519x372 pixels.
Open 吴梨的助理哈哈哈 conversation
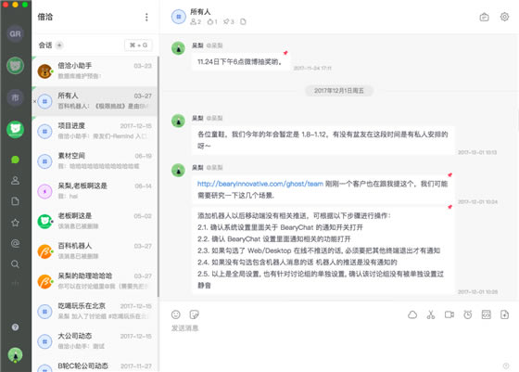tap(95, 281)
